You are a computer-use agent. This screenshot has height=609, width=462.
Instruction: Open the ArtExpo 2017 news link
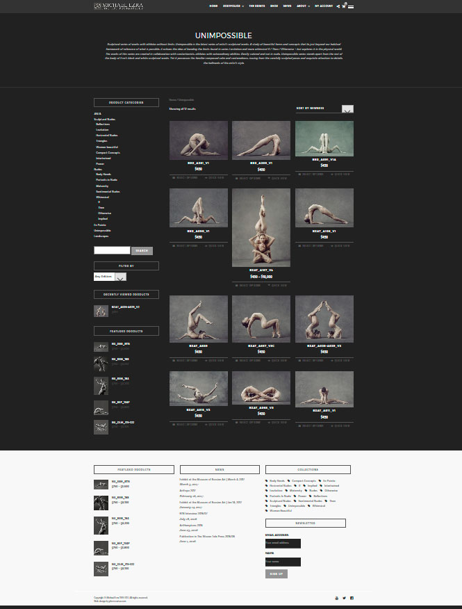188,491
